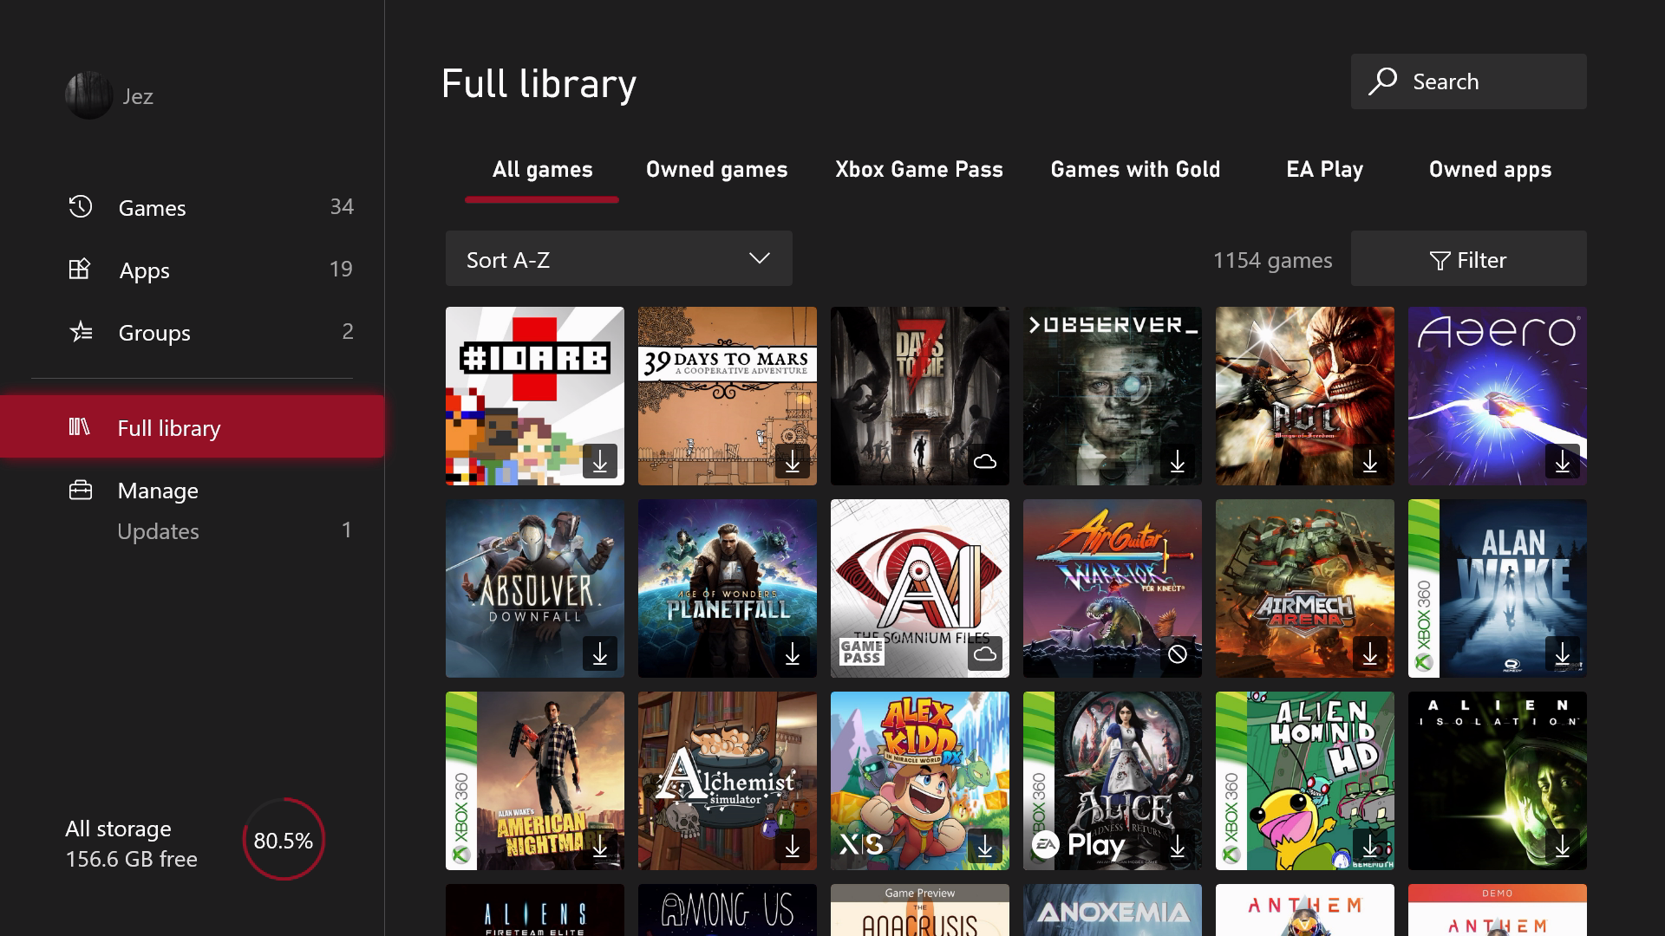Click the Games menu item in sidebar

tap(152, 207)
